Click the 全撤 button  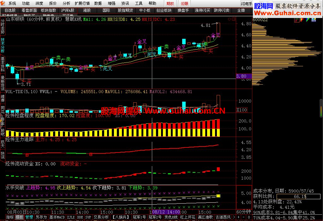pyautogui.click(x=241, y=10)
